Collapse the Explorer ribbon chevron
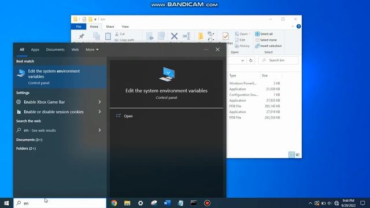Screen dimensions: 370x208 (293, 27)
